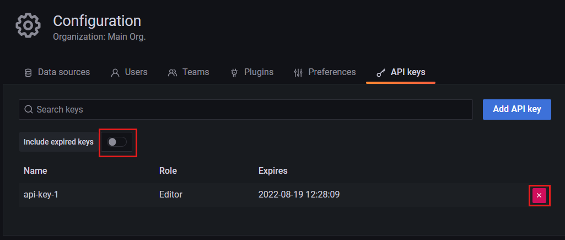The height and width of the screenshot is (240, 565).
Task: Enable the Include expired keys switch
Action: pyautogui.click(x=117, y=142)
